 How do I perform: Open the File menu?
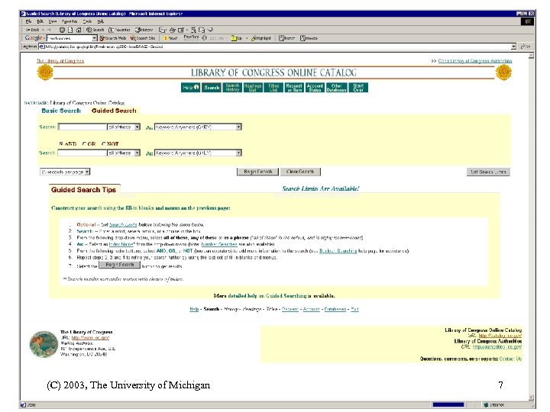click(28, 21)
